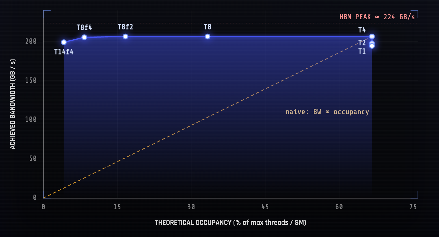Click the x-axis tick label 15
Image resolution: width=439 pixels, height=237 pixels.
coord(117,207)
